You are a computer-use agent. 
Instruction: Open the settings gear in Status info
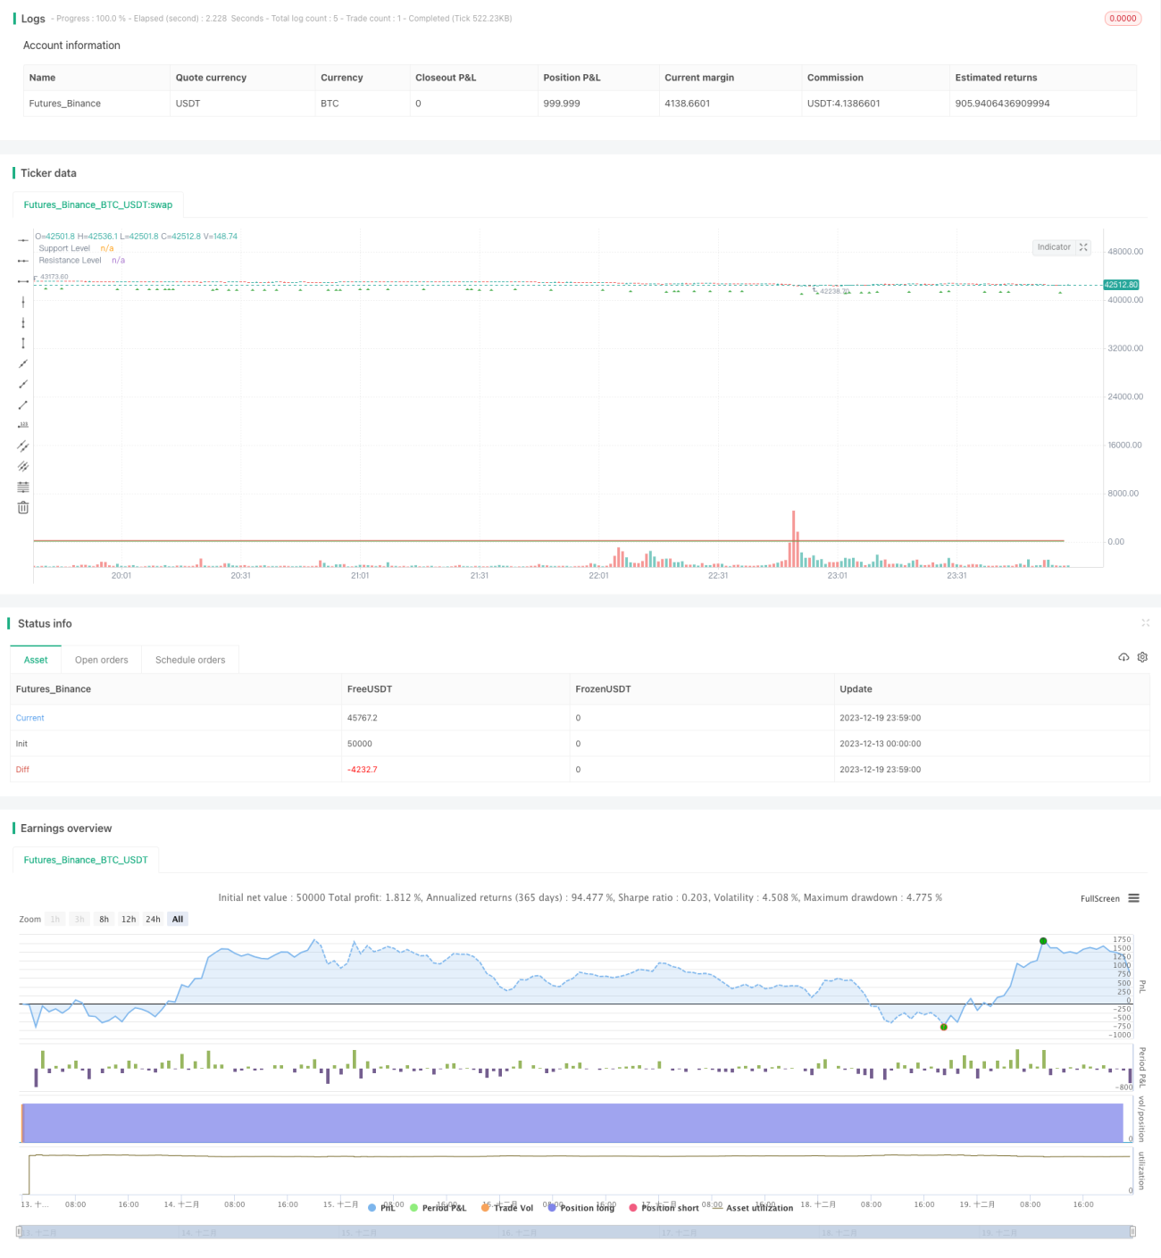tap(1142, 657)
